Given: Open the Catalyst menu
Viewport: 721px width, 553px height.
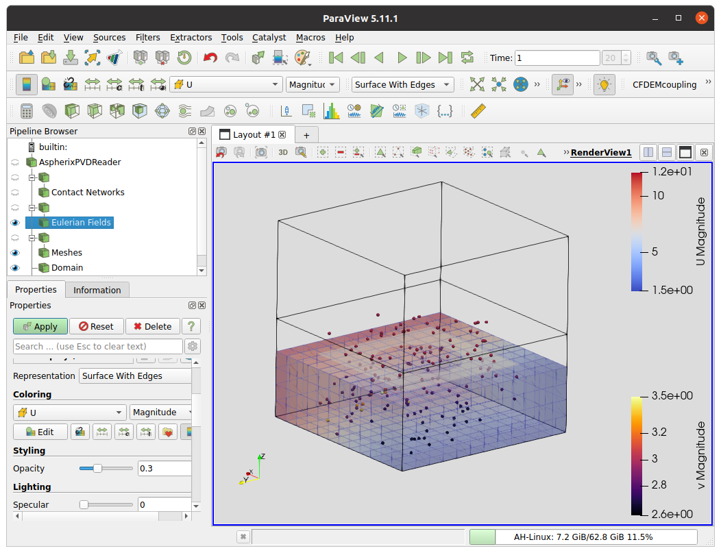Looking at the screenshot, I should [x=269, y=38].
